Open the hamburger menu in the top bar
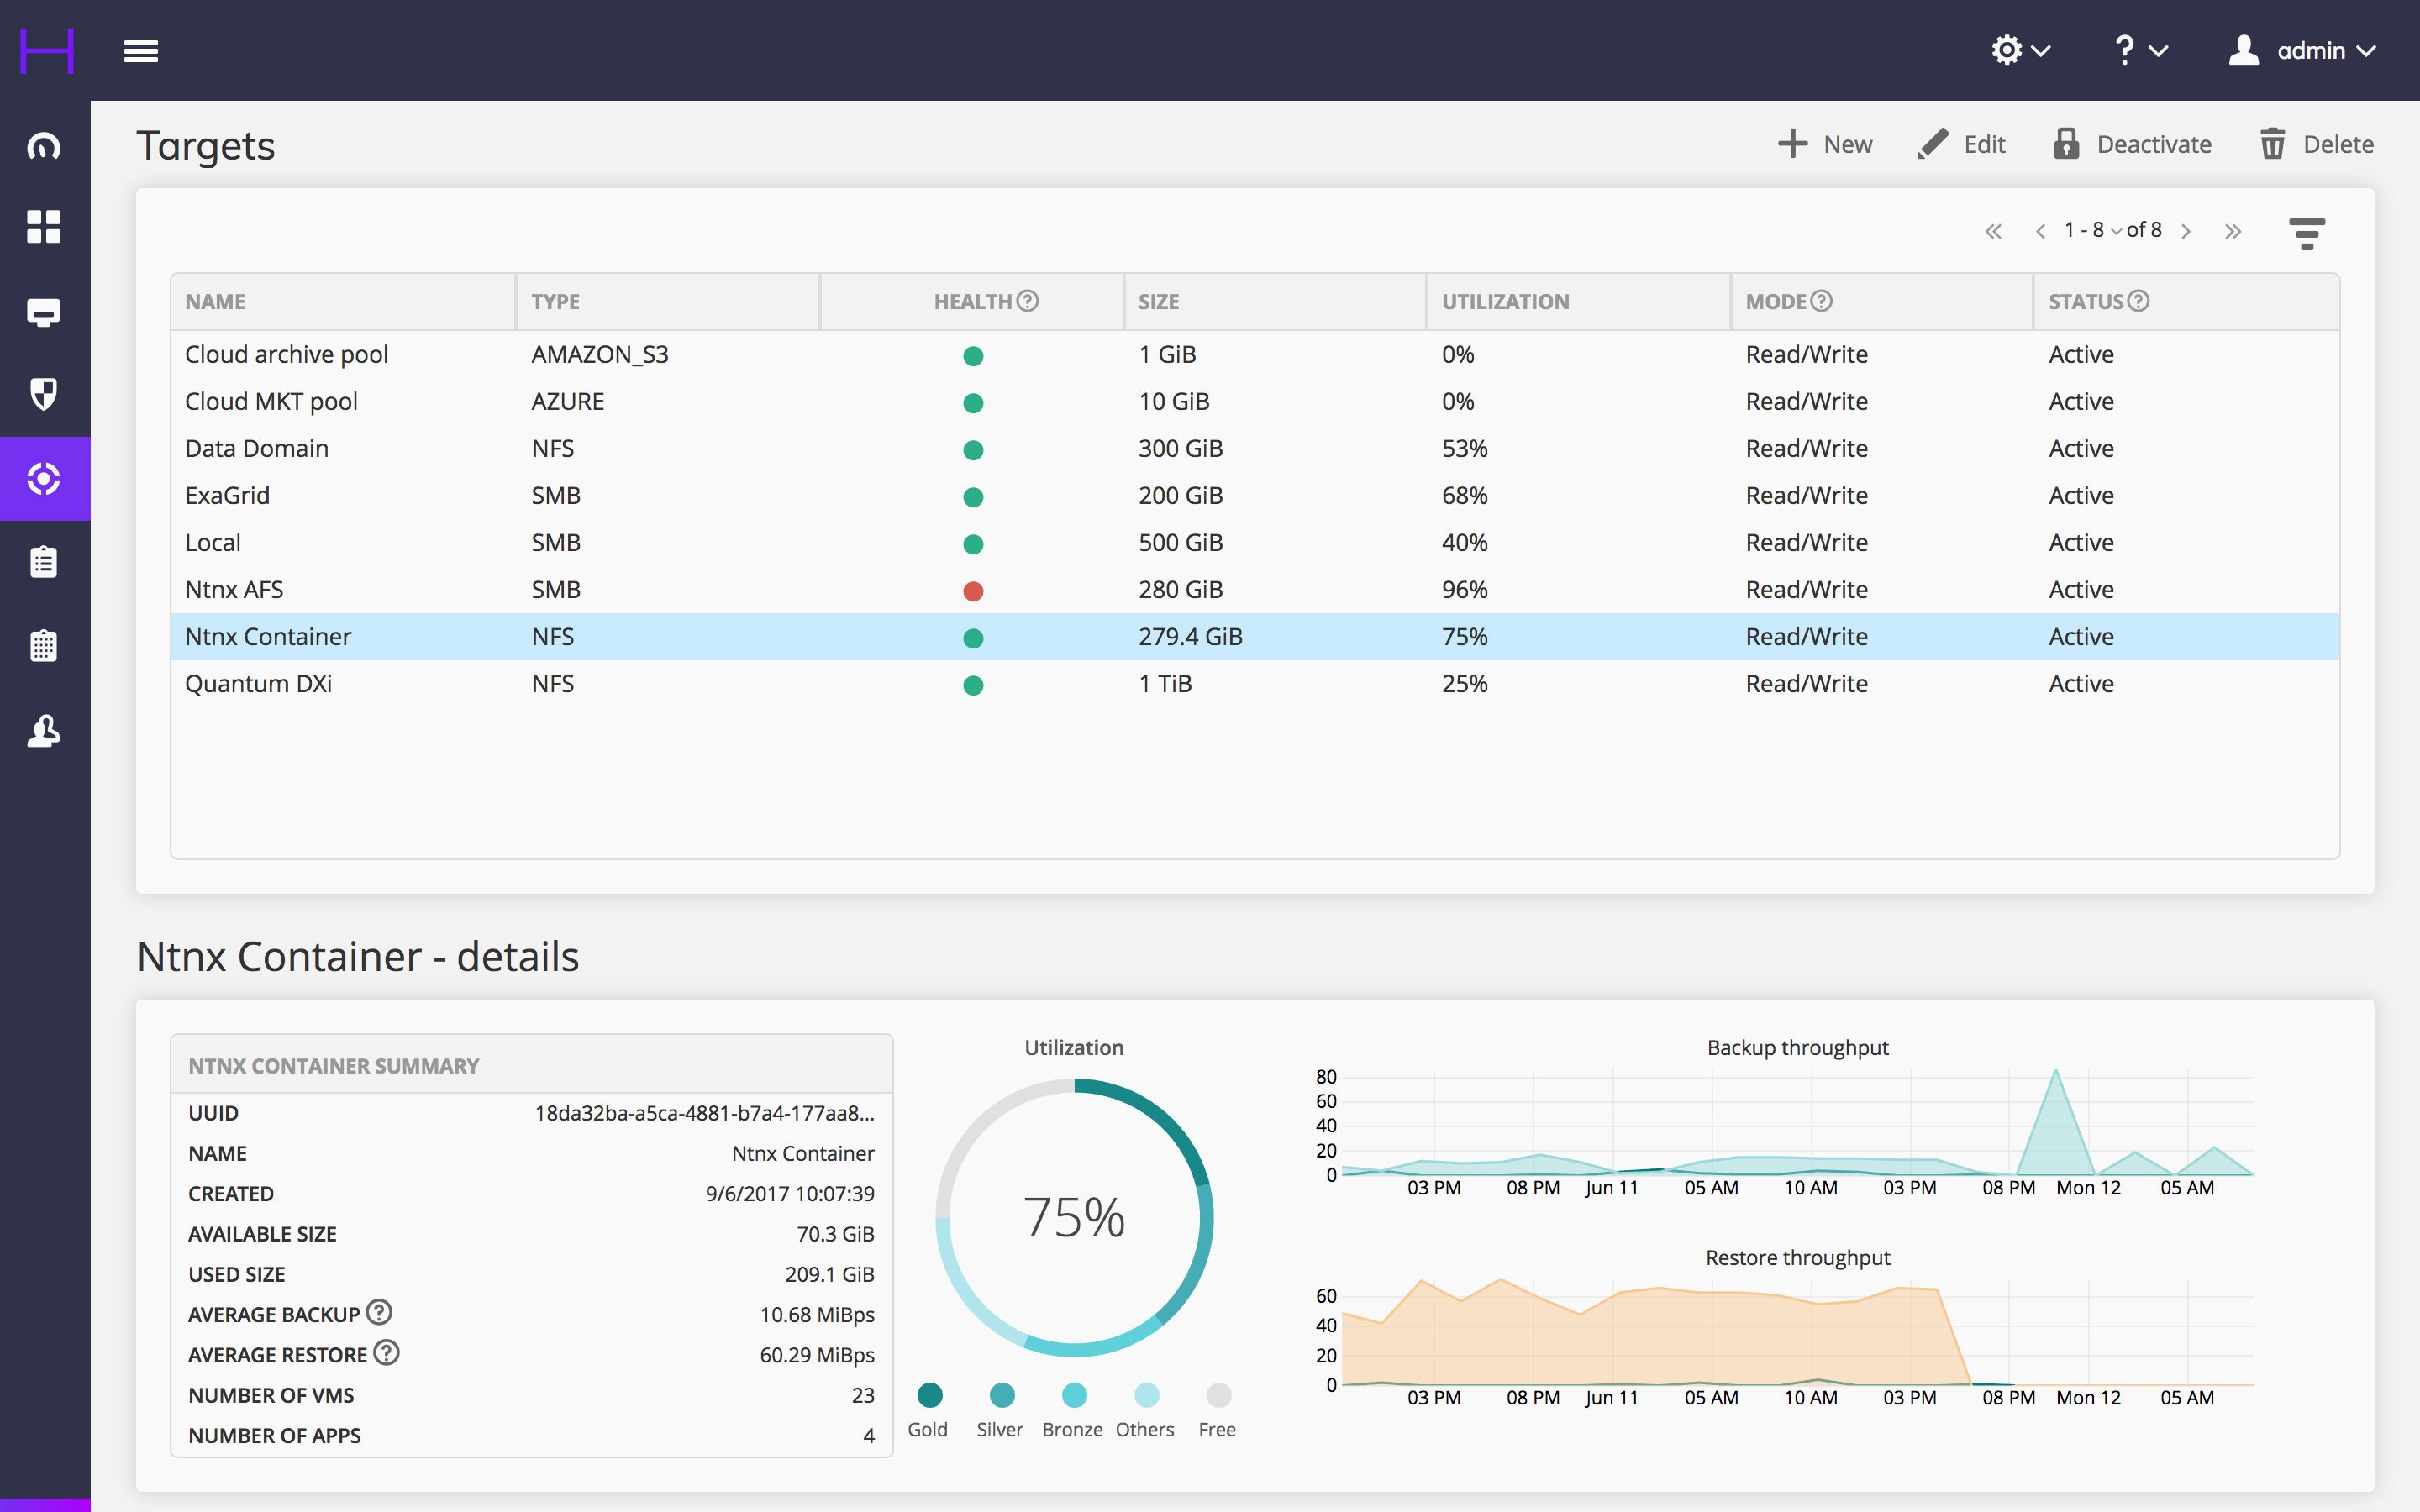 [x=141, y=51]
